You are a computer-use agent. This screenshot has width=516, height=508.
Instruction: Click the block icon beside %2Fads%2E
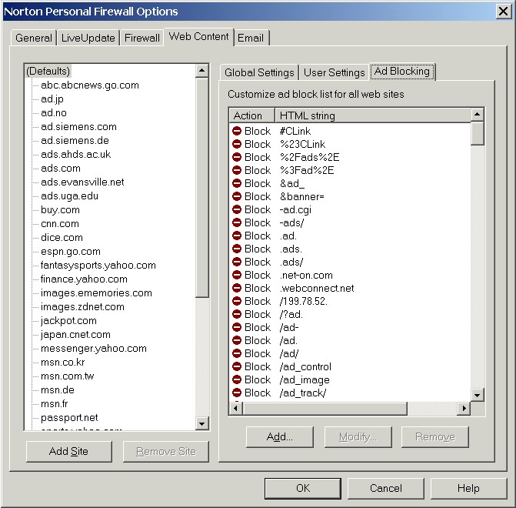click(x=237, y=157)
